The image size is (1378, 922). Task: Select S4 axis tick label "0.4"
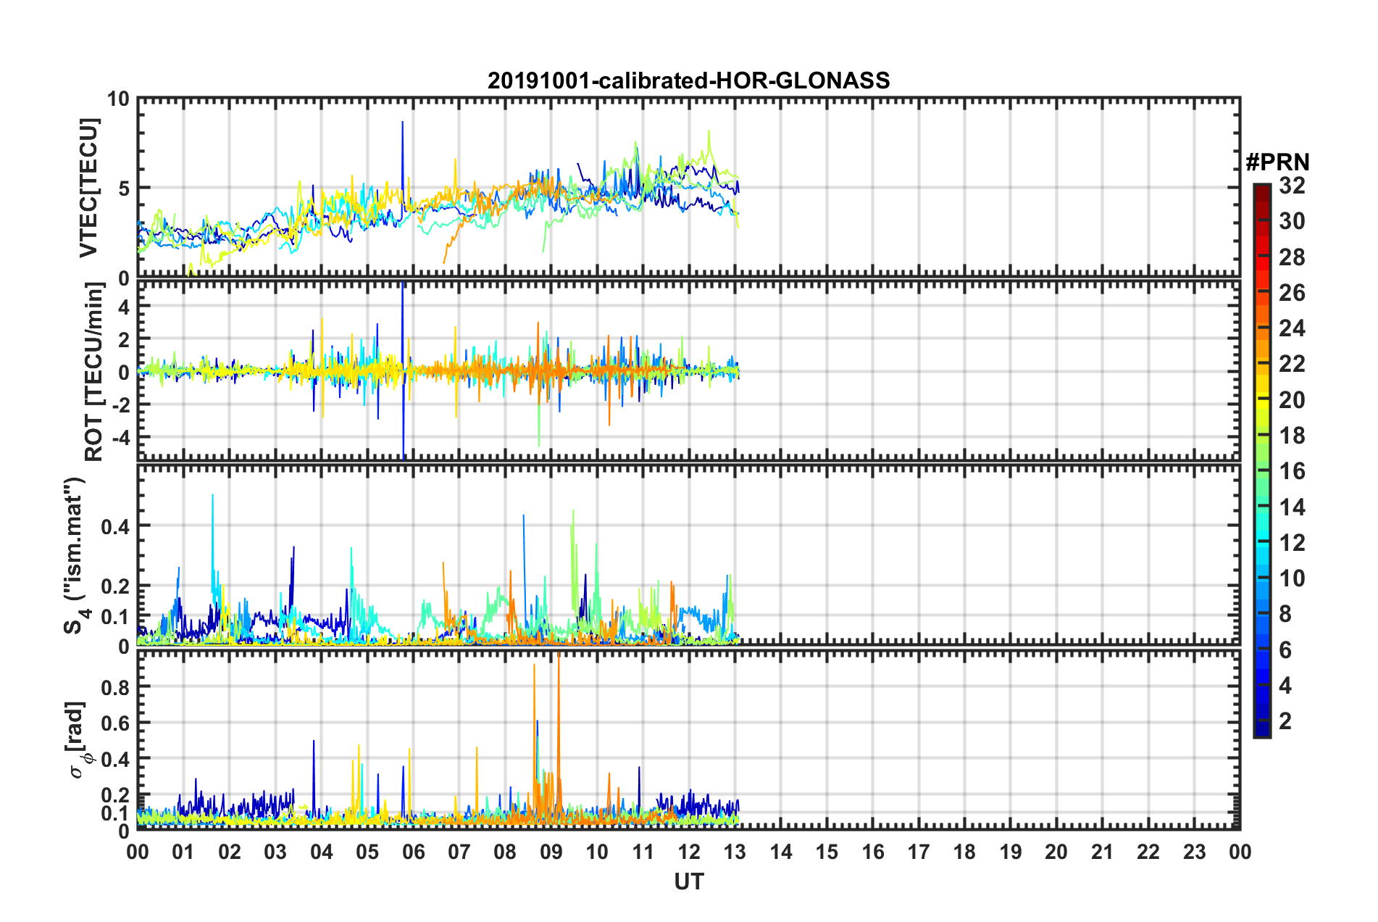click(x=115, y=526)
